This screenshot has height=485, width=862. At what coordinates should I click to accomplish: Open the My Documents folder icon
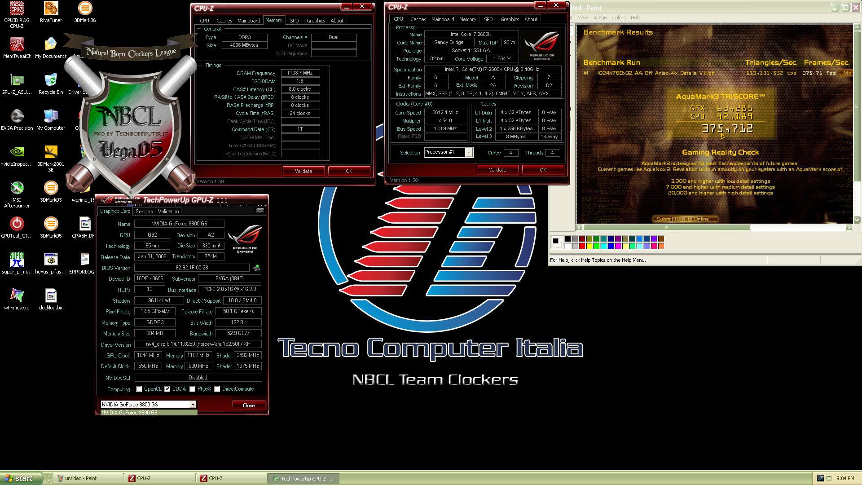tap(51, 48)
